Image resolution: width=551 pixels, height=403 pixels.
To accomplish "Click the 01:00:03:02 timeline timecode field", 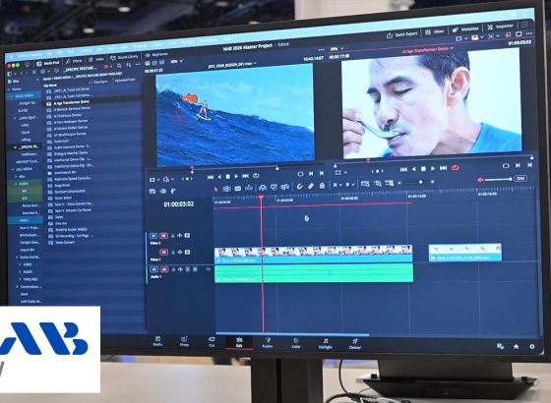I will pos(178,204).
